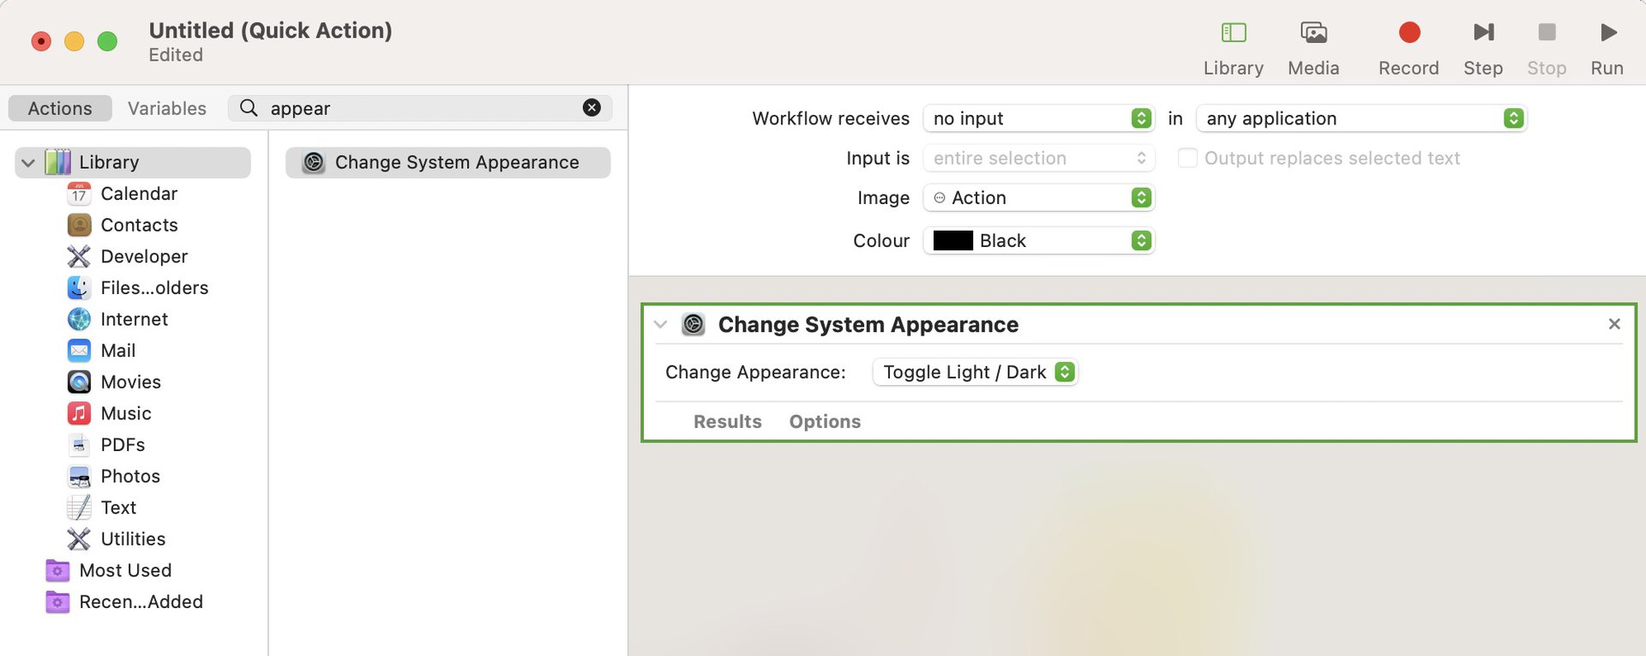The height and width of the screenshot is (656, 1646).
Task: Collapse the Library tree
Action: tap(28, 162)
